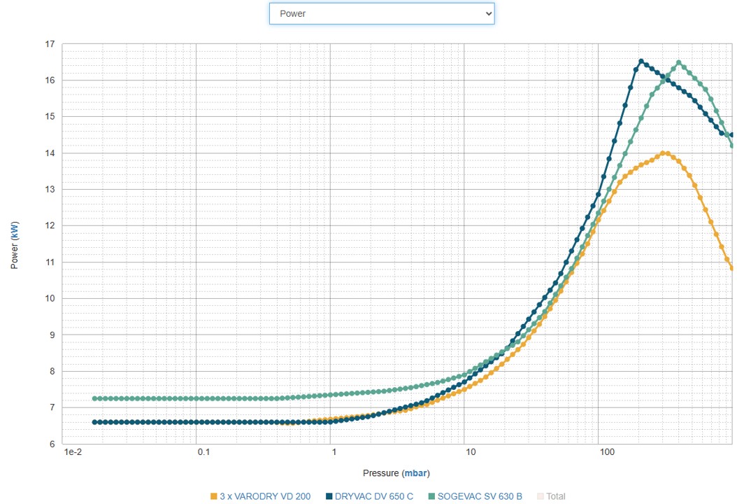Click the Pressure axis title text
The image size is (737, 504).
point(381,473)
